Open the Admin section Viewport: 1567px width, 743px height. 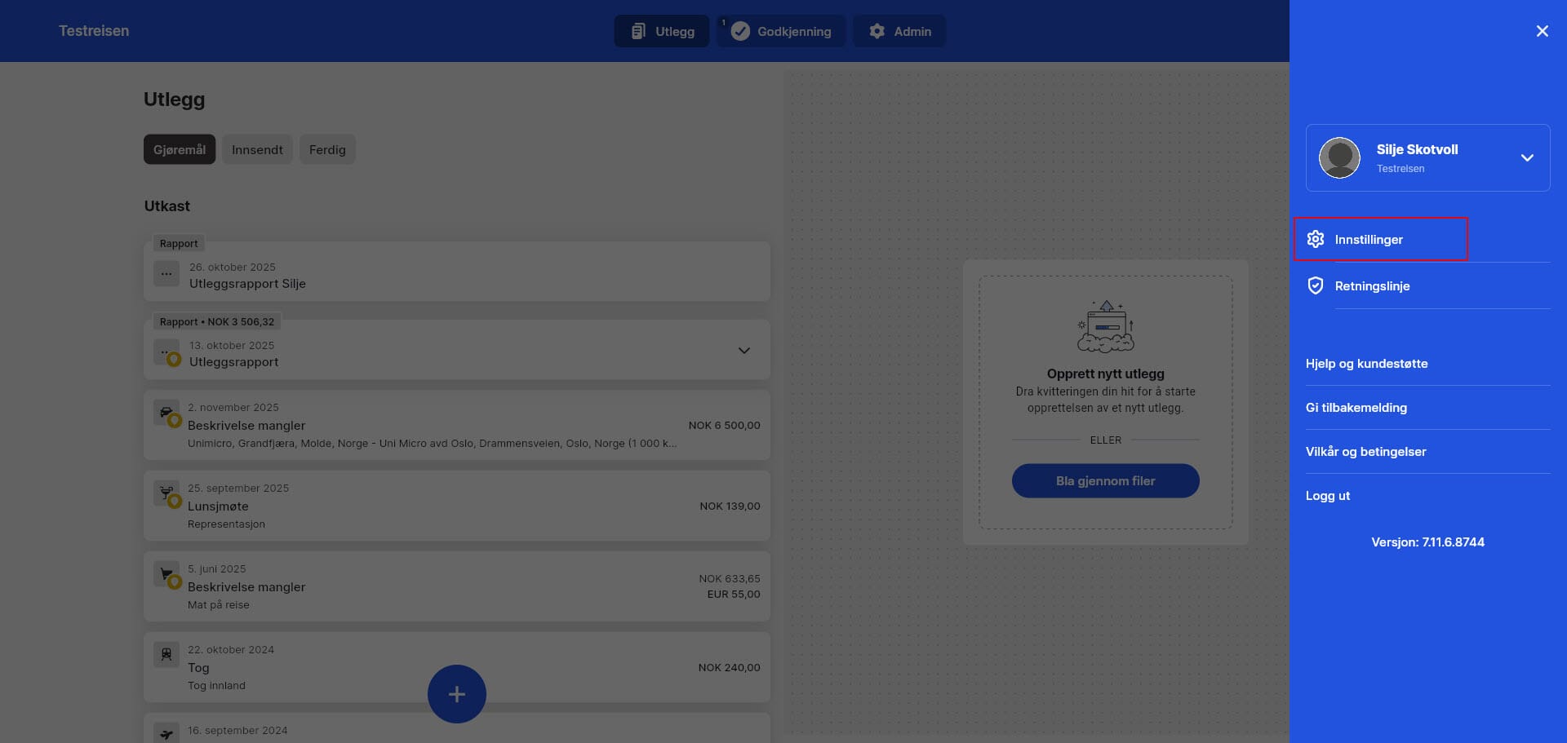pos(899,31)
